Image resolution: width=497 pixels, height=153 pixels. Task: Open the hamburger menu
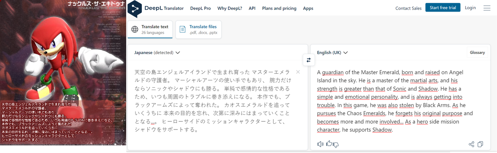point(487,8)
